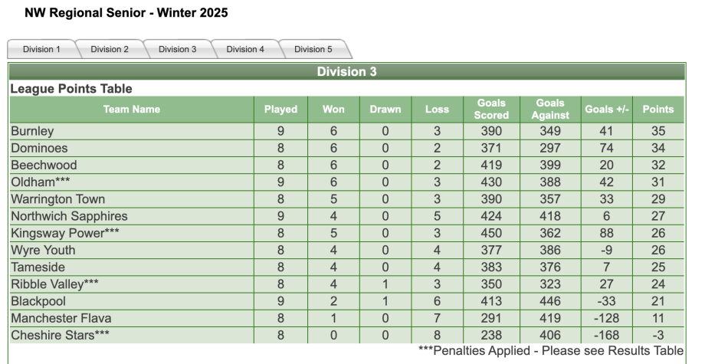The image size is (705, 364).
Task: Click the Goals Scored column header
Action: [491, 109]
